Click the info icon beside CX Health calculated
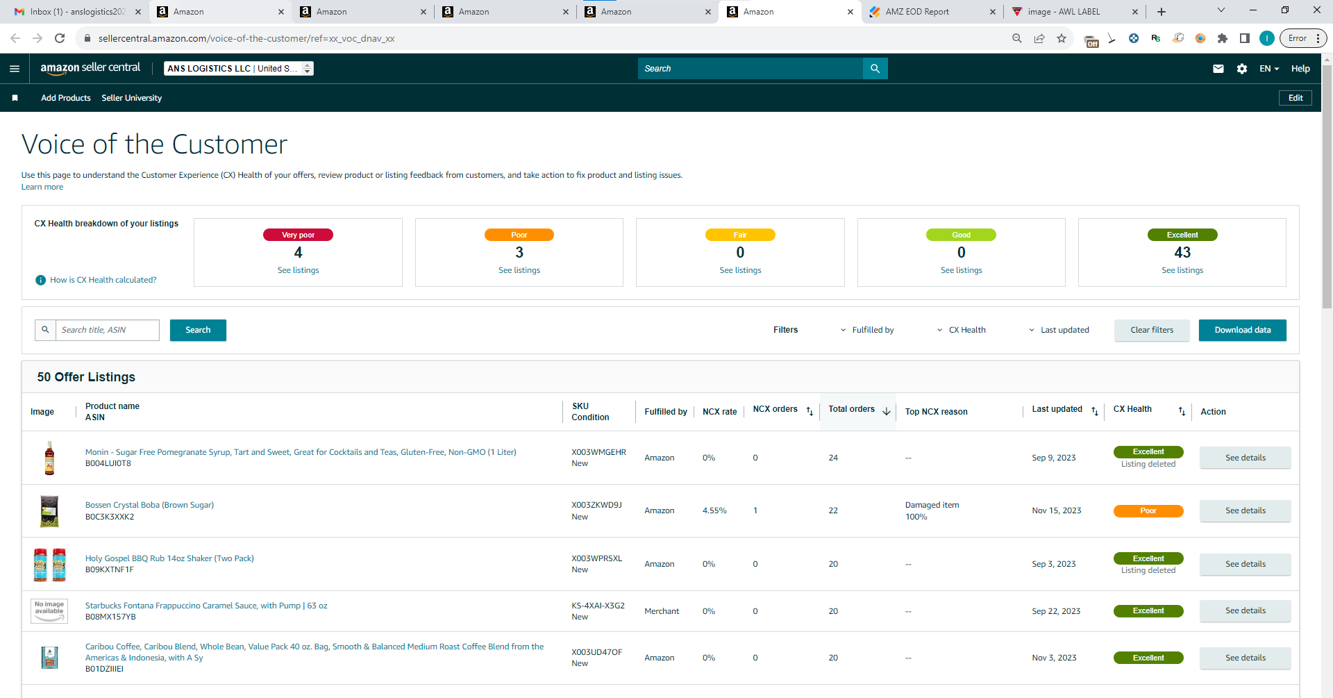Image resolution: width=1333 pixels, height=698 pixels. point(40,280)
